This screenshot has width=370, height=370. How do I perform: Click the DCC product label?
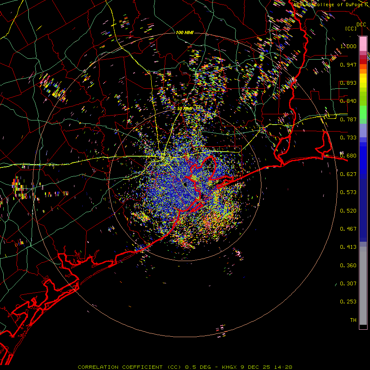361,25
